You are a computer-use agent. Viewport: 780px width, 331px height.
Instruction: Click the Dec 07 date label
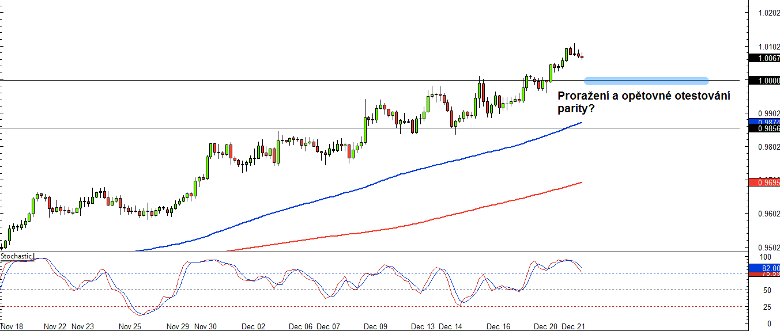(329, 326)
